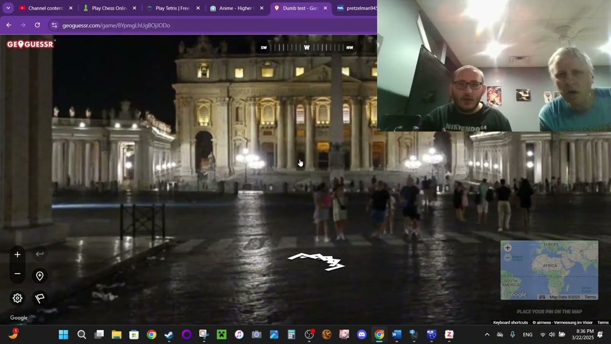Image resolution: width=611 pixels, height=344 pixels.
Task: Click the Google logo in the street view corner
Action: click(19, 318)
